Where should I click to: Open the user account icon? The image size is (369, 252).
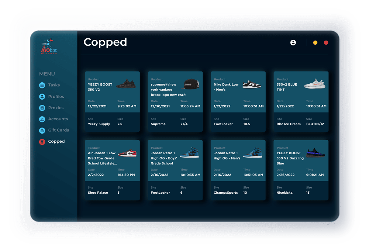pos(293,42)
